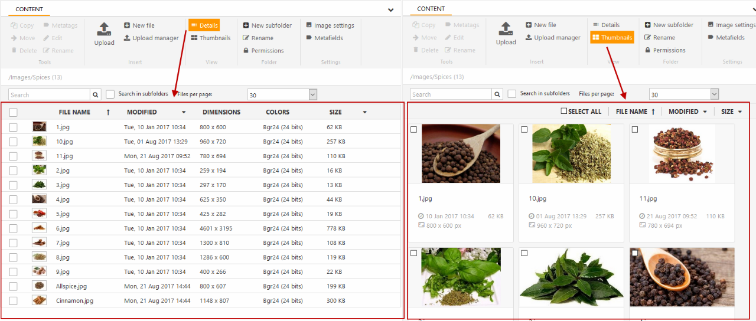Click New file in the thumbnails-view panel
Screen dimensions: 756x321
coord(540,25)
